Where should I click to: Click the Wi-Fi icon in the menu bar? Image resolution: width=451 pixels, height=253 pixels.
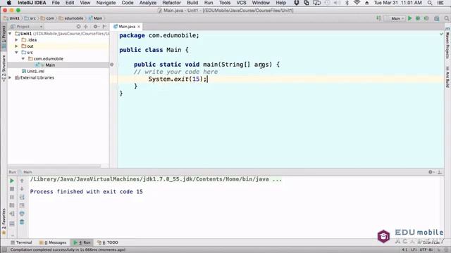pyautogui.click(x=357, y=3)
